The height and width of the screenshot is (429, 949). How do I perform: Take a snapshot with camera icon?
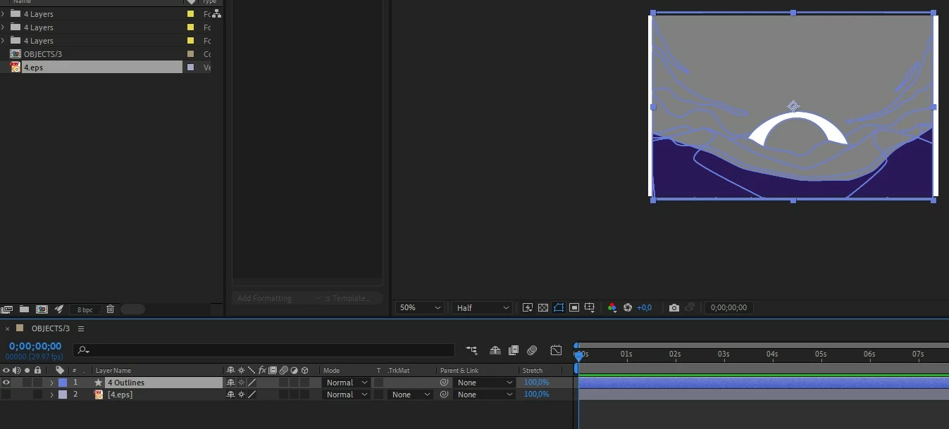(674, 307)
